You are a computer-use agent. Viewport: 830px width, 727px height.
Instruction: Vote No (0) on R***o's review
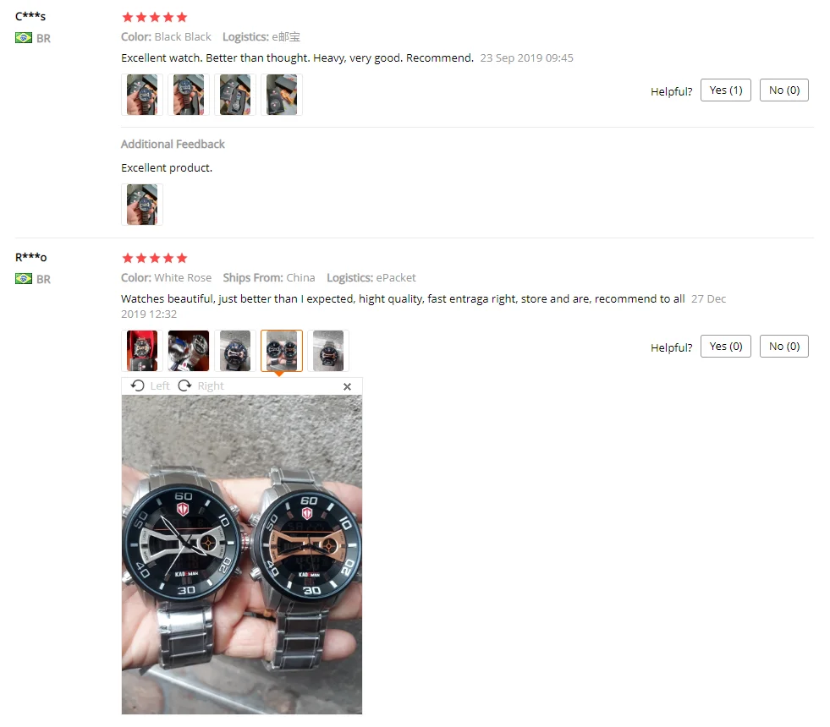point(784,347)
